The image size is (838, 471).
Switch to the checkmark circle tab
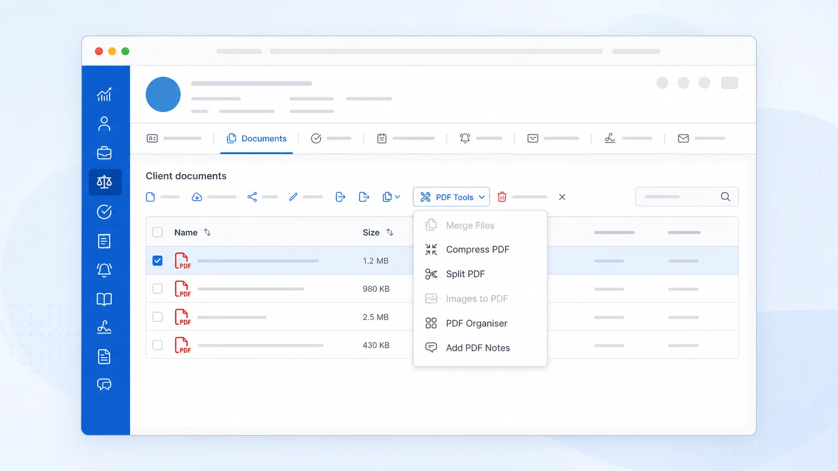(331, 138)
